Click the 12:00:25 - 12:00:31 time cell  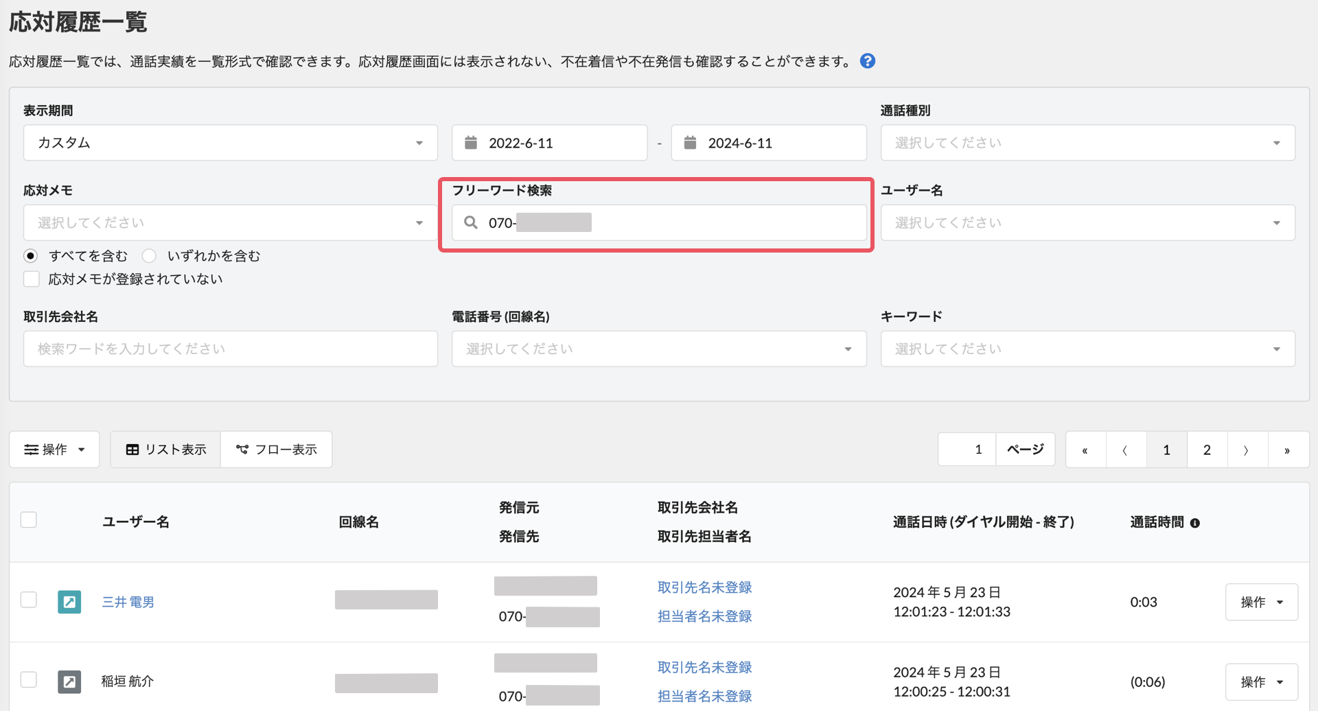click(952, 691)
